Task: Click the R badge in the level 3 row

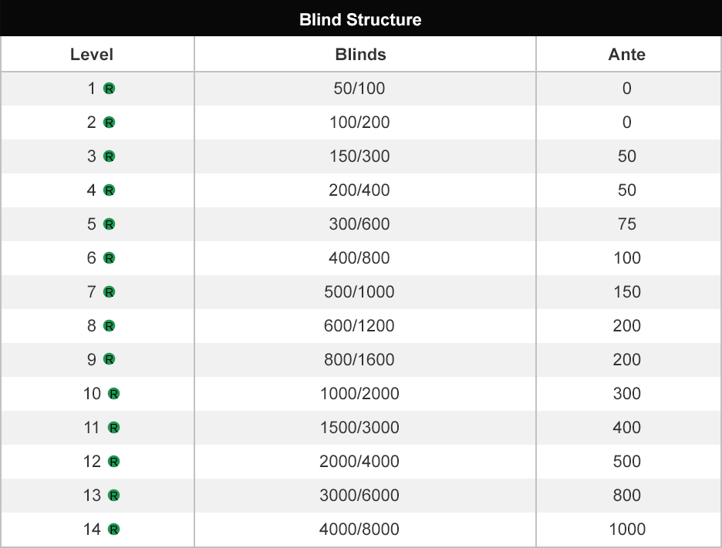Action: pyautogui.click(x=109, y=156)
